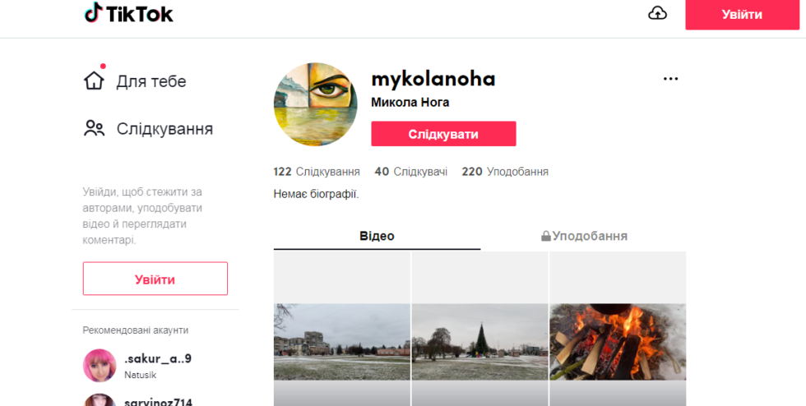Click the people icon next to Слідкування
The image size is (806, 406).
94,128
